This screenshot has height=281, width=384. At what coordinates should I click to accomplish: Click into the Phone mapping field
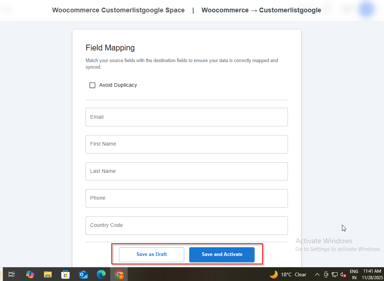click(x=186, y=198)
